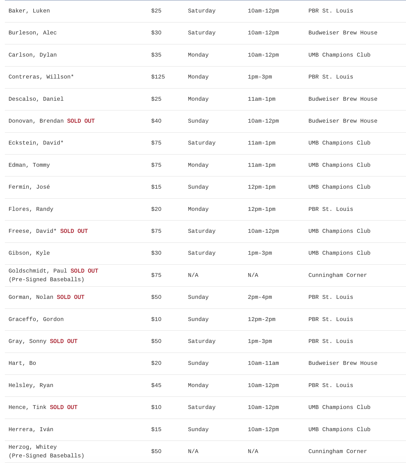Click Carlson, Dylan in the list
This screenshot has height=463, width=406.
[33, 55]
